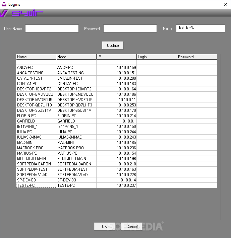The height and width of the screenshot is (238, 231).
Task: Click the Name field containing TESTE-PC
Action: tap(200, 28)
